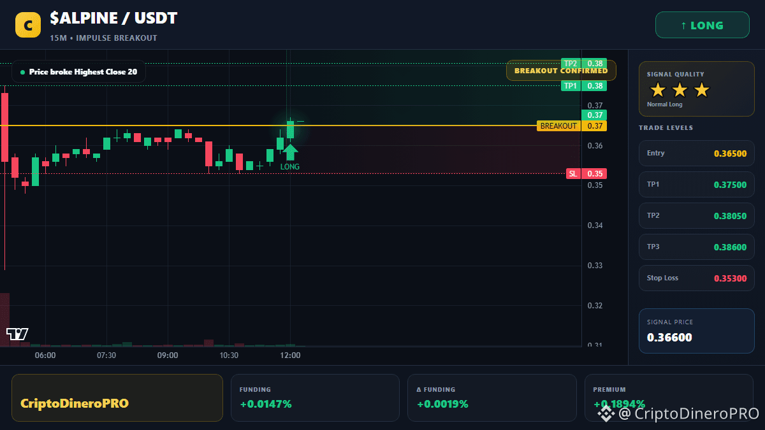765x430 pixels.
Task: Click the 'Price broke Highest Close 20' label
Action: (x=78, y=71)
